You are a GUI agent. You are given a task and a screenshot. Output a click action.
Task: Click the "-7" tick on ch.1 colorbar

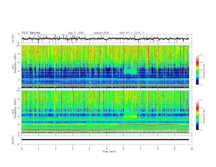[201, 85]
